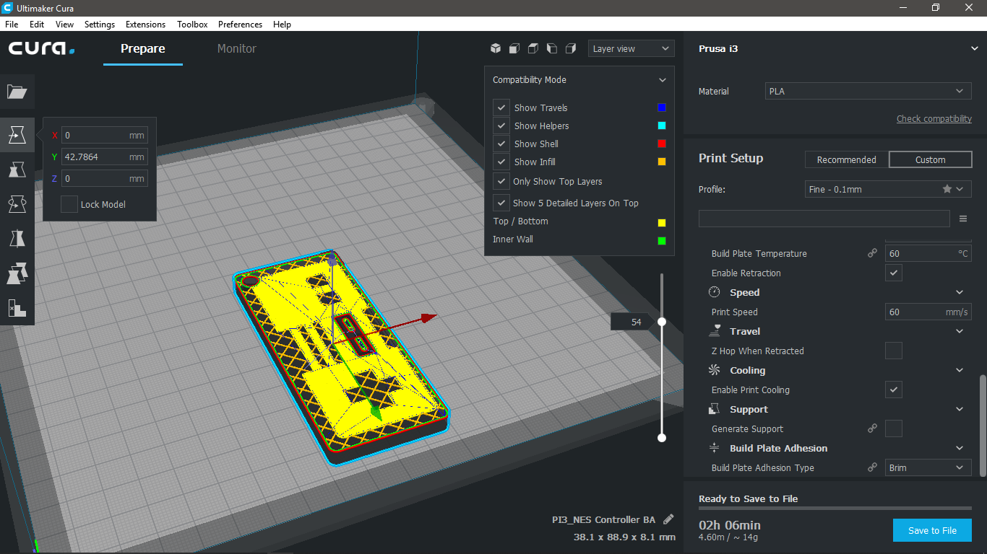The height and width of the screenshot is (554, 987).
Task: Toggle the Lock Model checkbox
Action: click(x=69, y=204)
